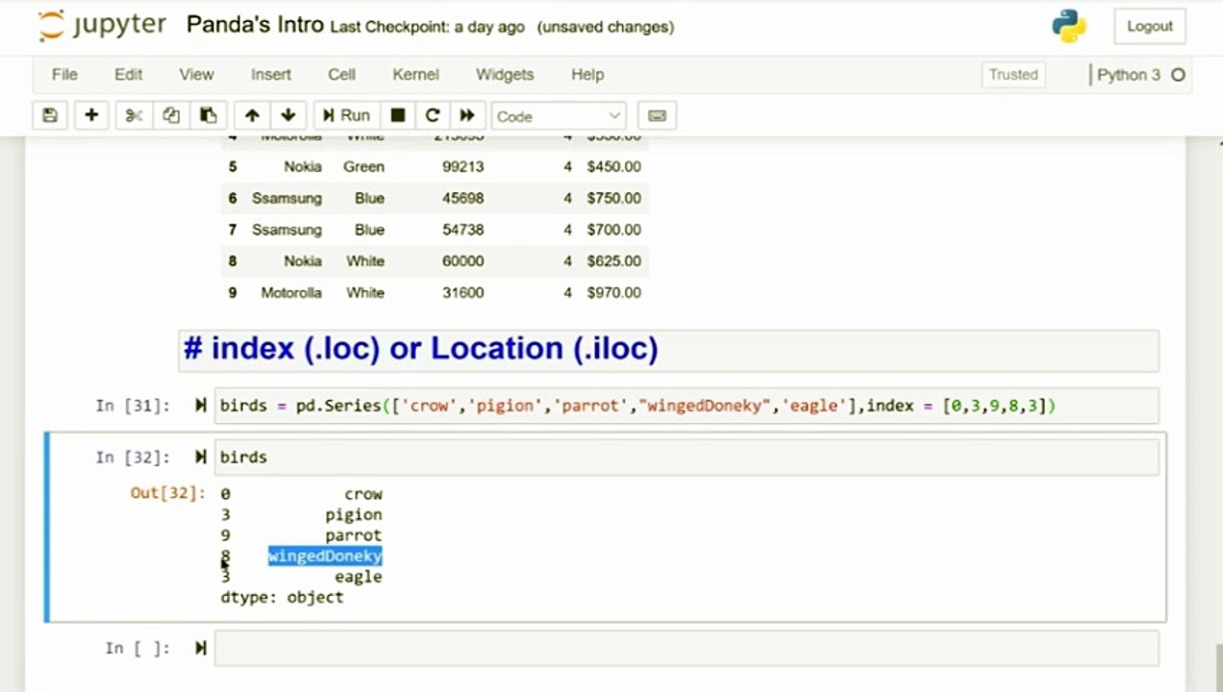Move selected cell up arrow

click(252, 115)
